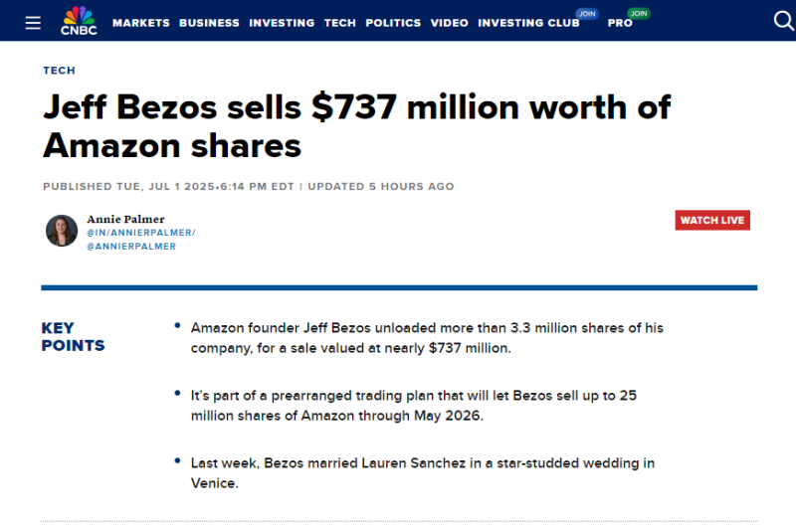The height and width of the screenshot is (529, 796).
Task: Open the hamburger menu icon
Action: tap(33, 23)
